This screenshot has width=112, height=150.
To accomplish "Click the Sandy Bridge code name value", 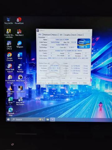I will 55,42.
